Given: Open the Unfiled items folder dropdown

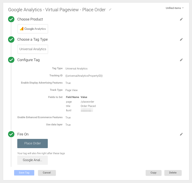Looking at the screenshot, I should pos(175,8).
